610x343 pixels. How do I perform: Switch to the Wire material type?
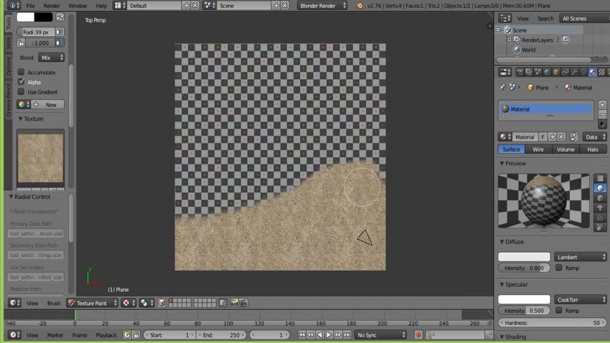click(538, 149)
